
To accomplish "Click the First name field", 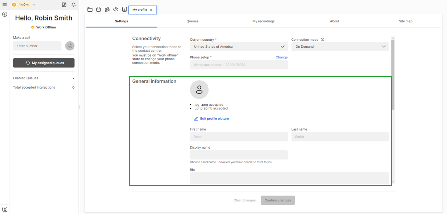I will [x=239, y=137].
